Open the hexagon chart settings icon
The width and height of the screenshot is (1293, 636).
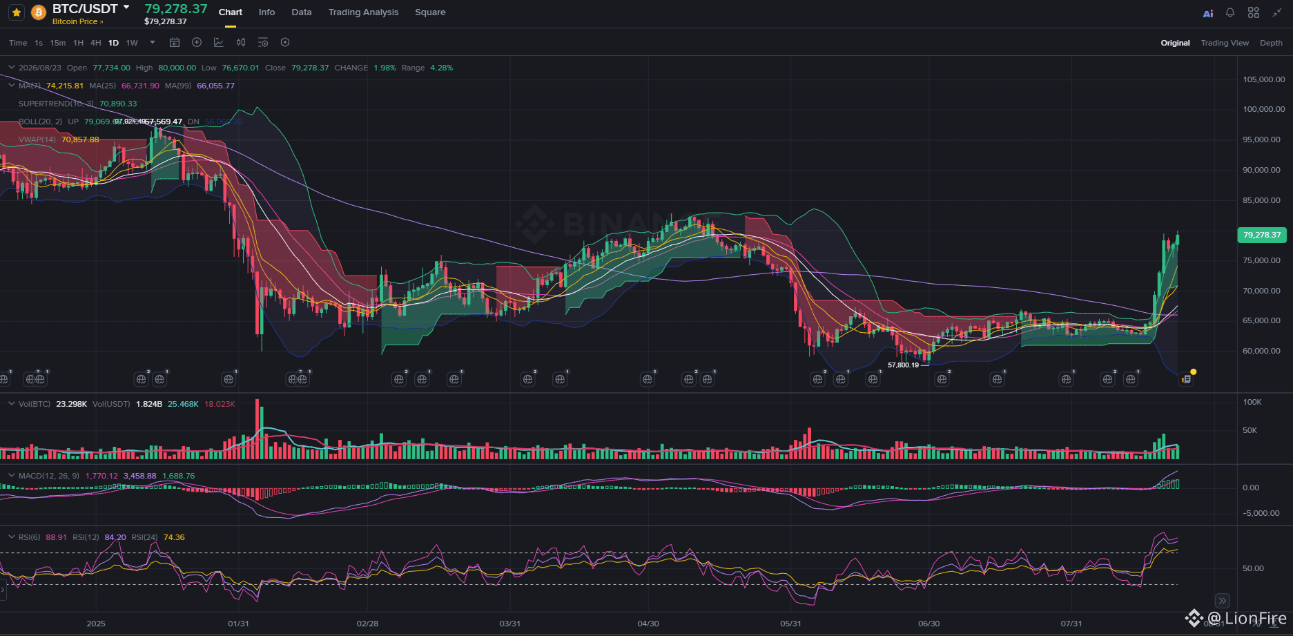point(285,43)
